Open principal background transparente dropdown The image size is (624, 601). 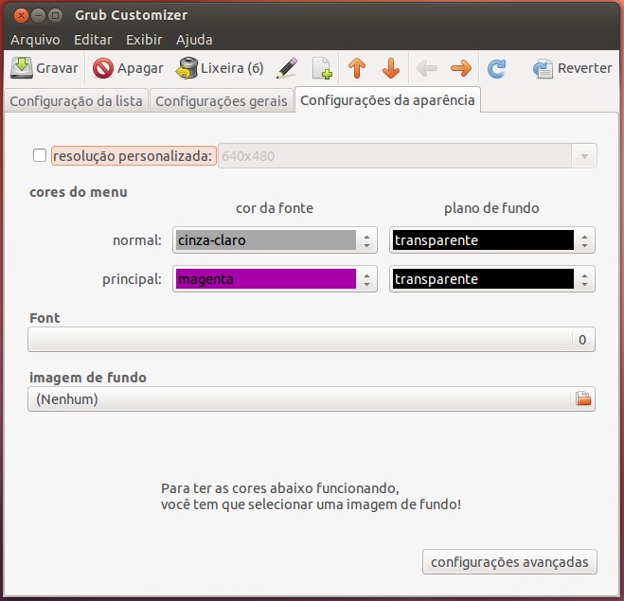coord(491,279)
